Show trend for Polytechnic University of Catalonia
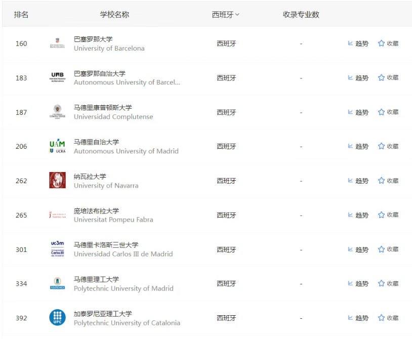This screenshot has height=339, width=412. (358, 318)
